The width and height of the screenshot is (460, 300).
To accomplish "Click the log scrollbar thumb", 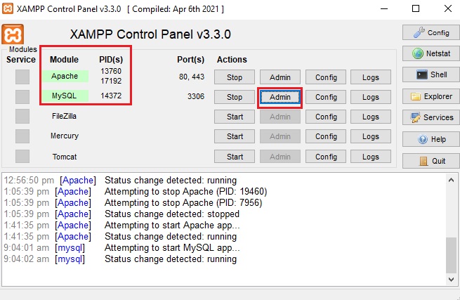I will pyautogui.click(x=451, y=255).
